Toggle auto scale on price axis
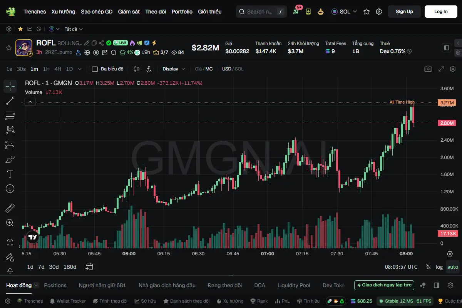Image resolution: width=462 pixels, height=308 pixels. coord(453,267)
